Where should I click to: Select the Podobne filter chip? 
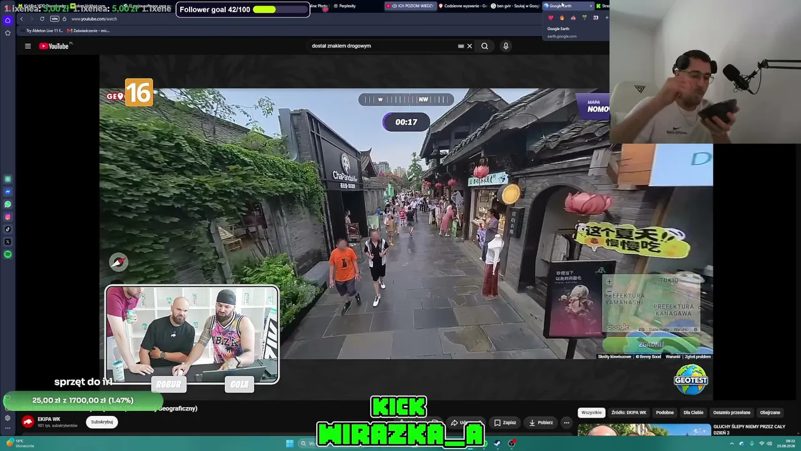click(665, 413)
